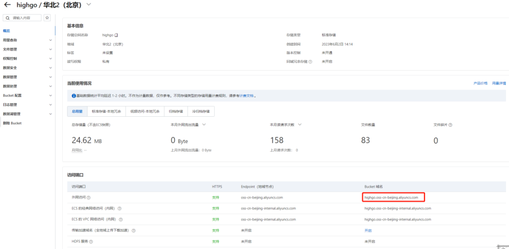Click help icon beside HDFS 服务

[x=91, y=241]
